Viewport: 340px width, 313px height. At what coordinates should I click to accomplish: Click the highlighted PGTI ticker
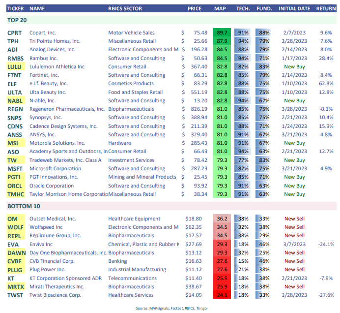pyautogui.click(x=16, y=177)
